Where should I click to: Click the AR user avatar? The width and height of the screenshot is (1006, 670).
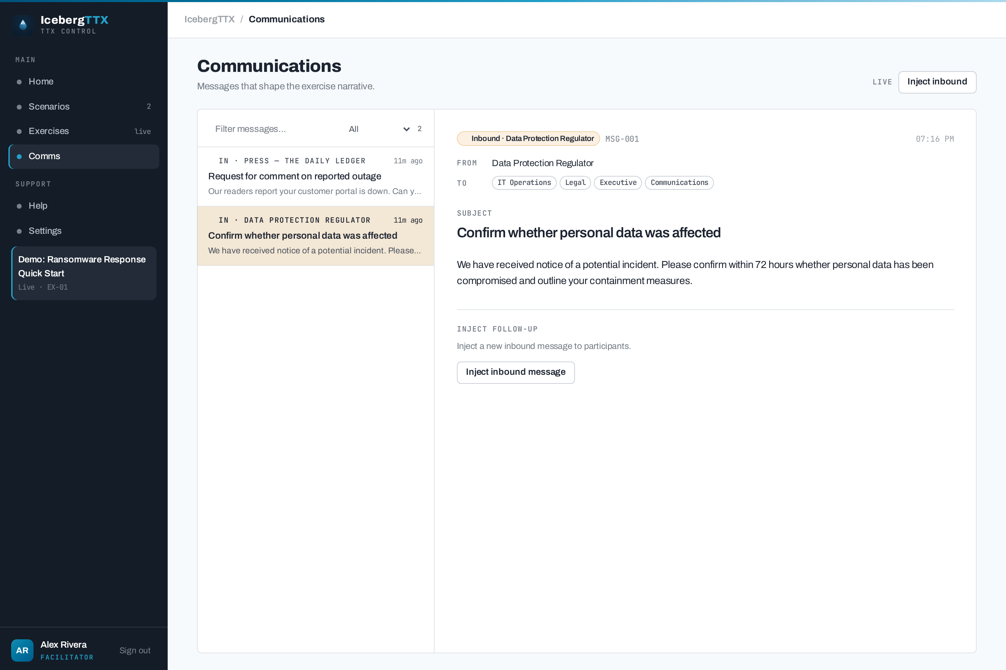[x=22, y=650]
